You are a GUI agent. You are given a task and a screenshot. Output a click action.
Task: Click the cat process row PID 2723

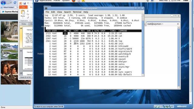coord(93,33)
